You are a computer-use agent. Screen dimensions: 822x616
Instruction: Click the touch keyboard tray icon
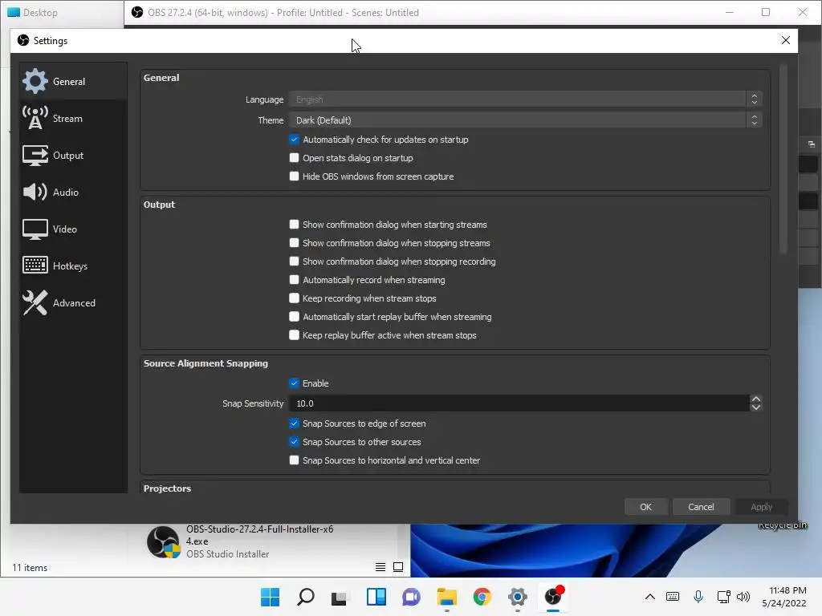(673, 597)
